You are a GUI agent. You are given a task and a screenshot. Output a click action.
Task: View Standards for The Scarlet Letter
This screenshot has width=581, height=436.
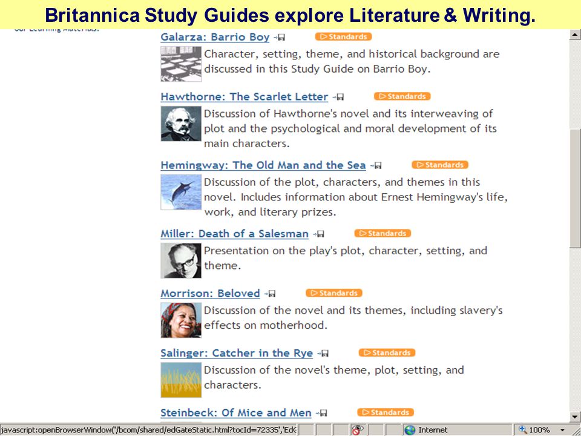402,96
